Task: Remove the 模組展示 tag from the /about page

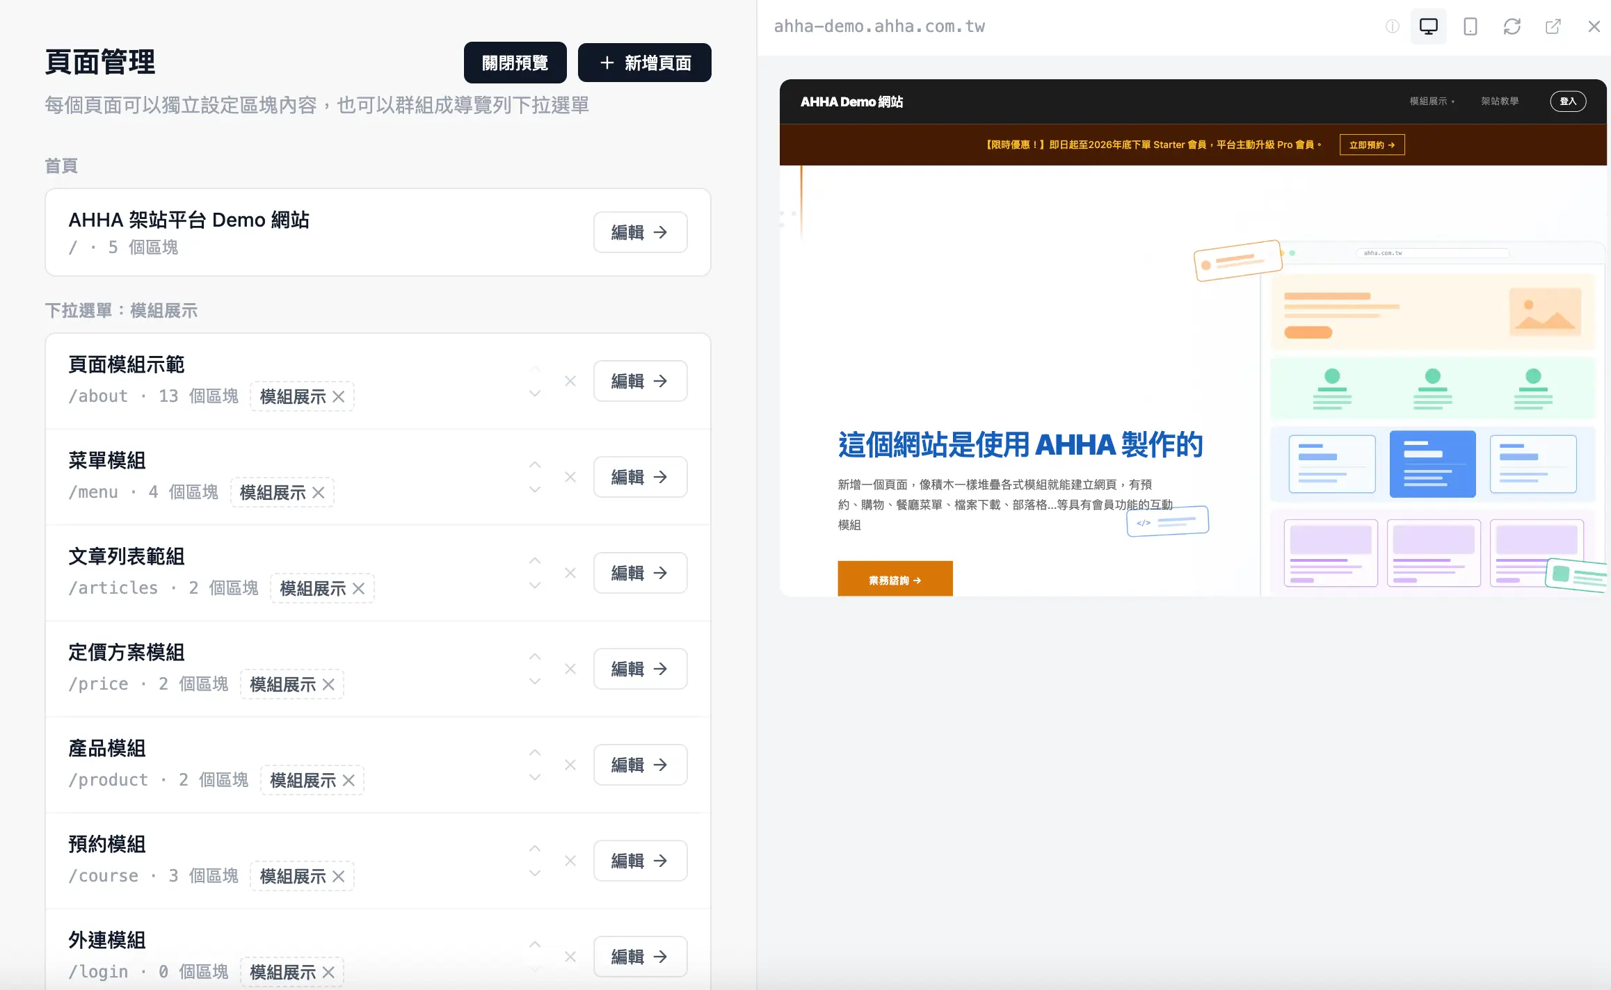Action: coord(339,396)
